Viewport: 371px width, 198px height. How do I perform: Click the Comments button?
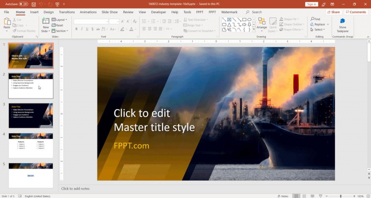pos(356,12)
